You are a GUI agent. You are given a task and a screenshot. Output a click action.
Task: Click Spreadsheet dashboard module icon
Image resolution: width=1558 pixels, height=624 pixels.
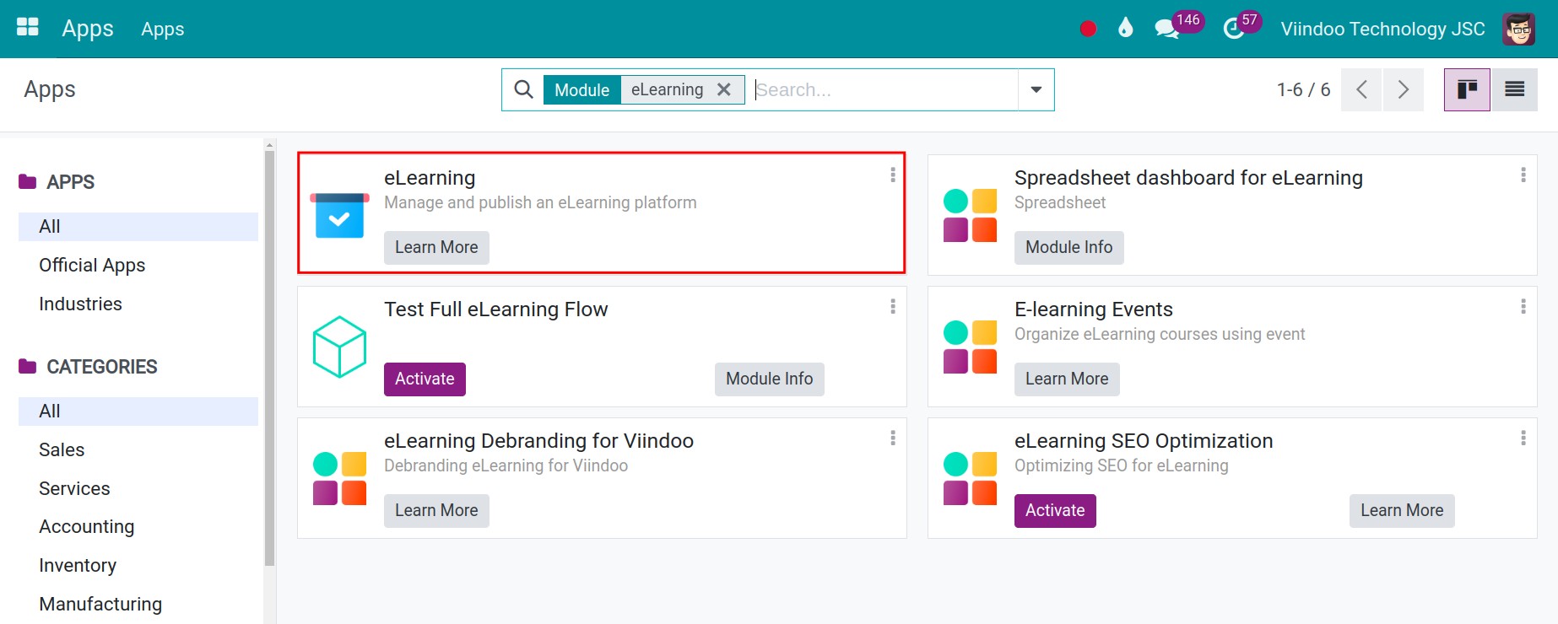[970, 215]
